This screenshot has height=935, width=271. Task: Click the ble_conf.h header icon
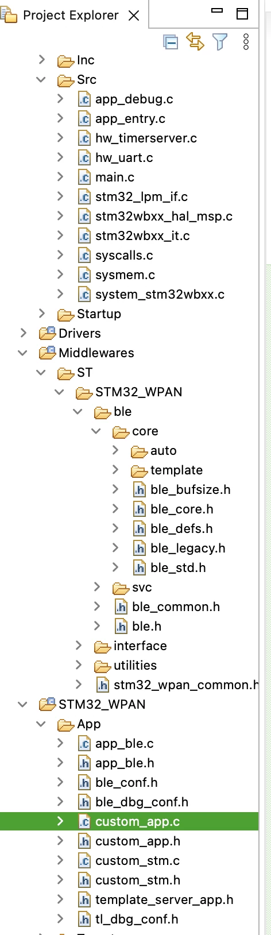point(84,783)
